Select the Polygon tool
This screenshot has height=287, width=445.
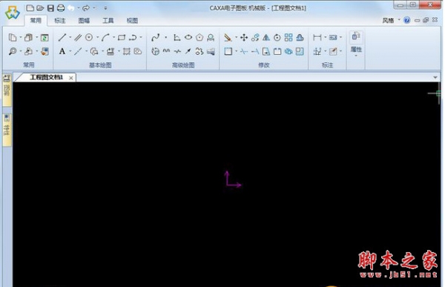tap(200, 38)
